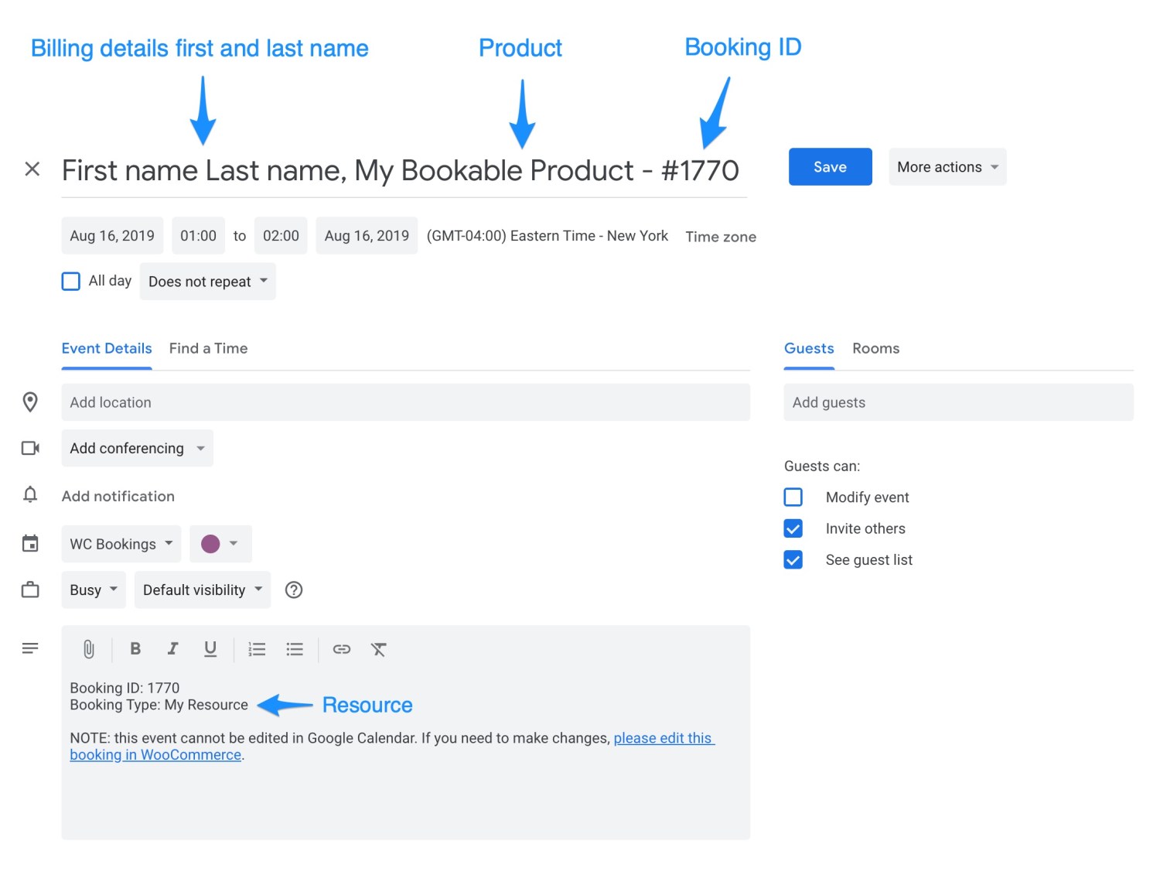The height and width of the screenshot is (892, 1160).
Task: Click the Add guests input field
Action: [x=958, y=402]
